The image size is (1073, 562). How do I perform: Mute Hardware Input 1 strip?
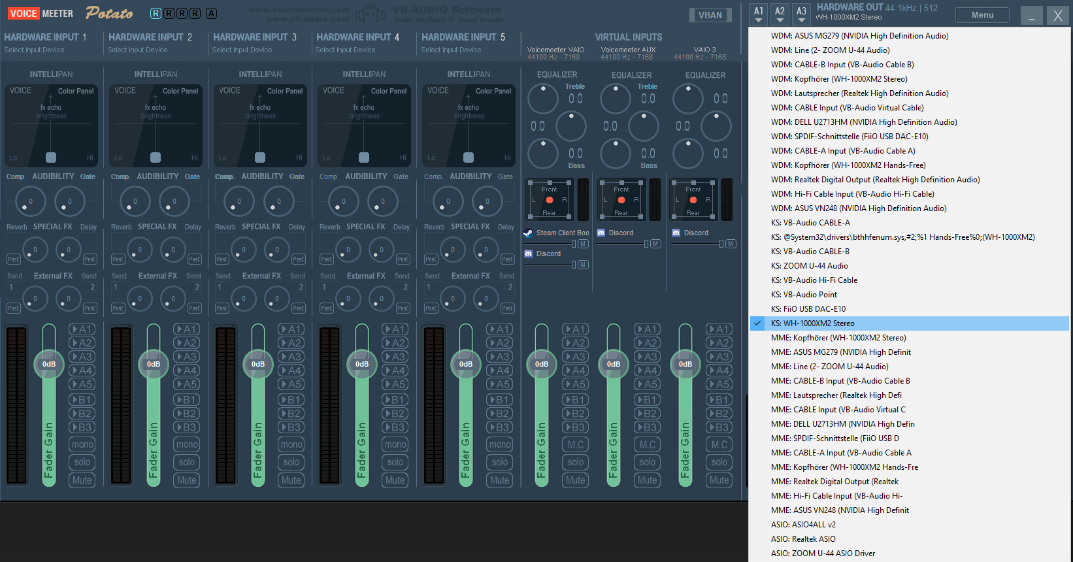(82, 480)
